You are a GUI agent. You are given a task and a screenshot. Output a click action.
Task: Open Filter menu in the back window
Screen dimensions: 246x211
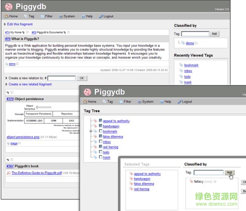[47, 16]
